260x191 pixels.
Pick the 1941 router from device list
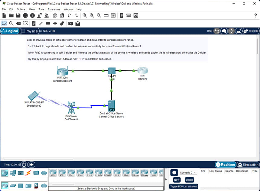[x=71, y=173]
